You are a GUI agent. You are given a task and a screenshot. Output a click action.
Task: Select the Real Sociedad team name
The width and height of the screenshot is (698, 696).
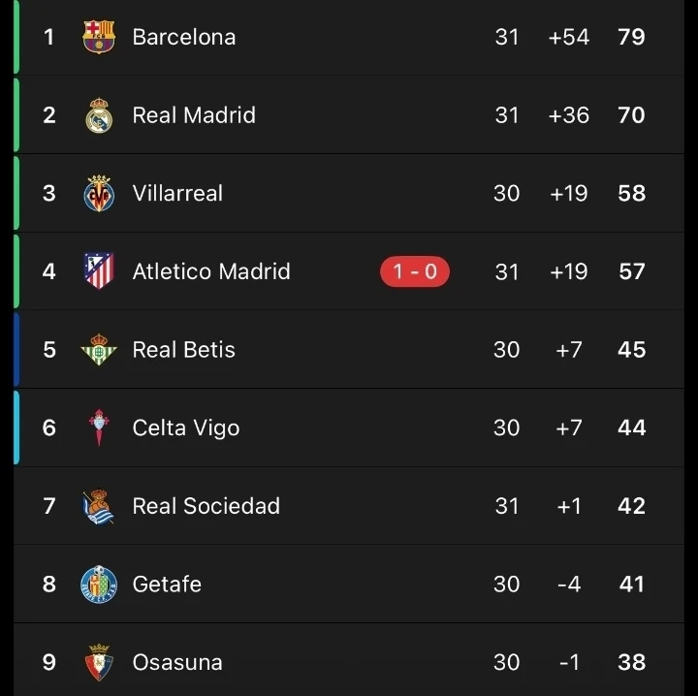point(206,506)
